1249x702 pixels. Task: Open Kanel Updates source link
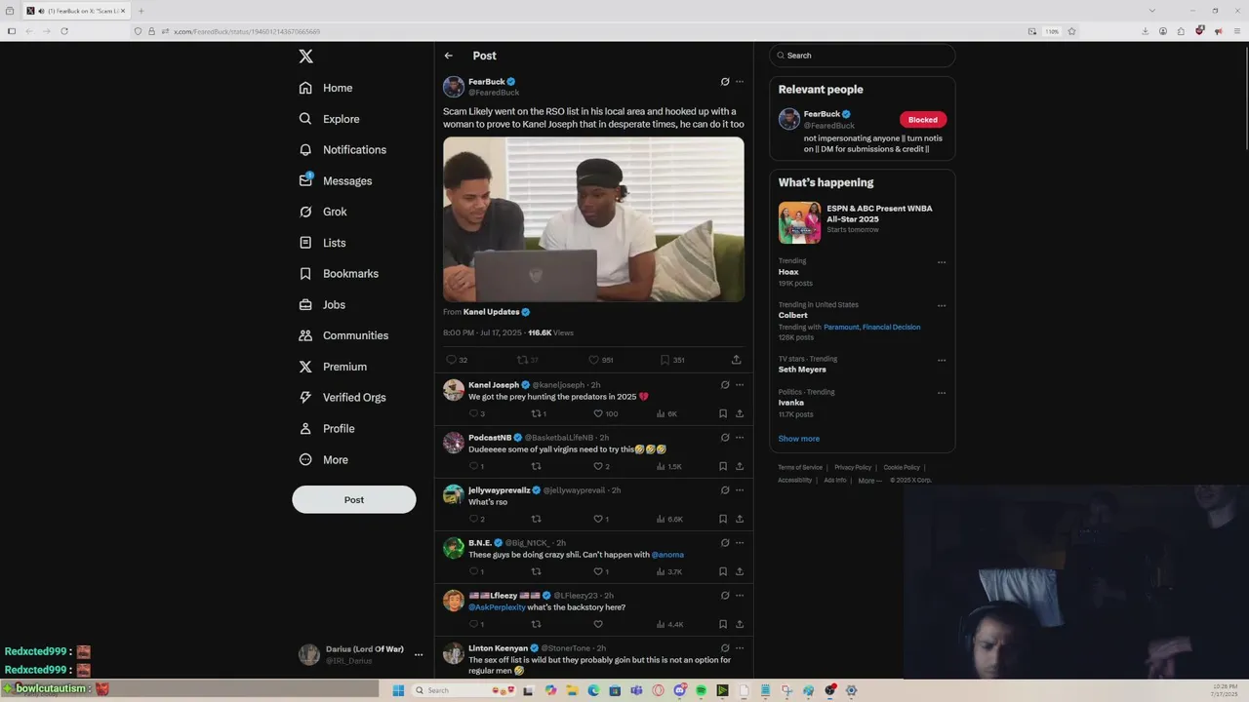[x=497, y=312]
